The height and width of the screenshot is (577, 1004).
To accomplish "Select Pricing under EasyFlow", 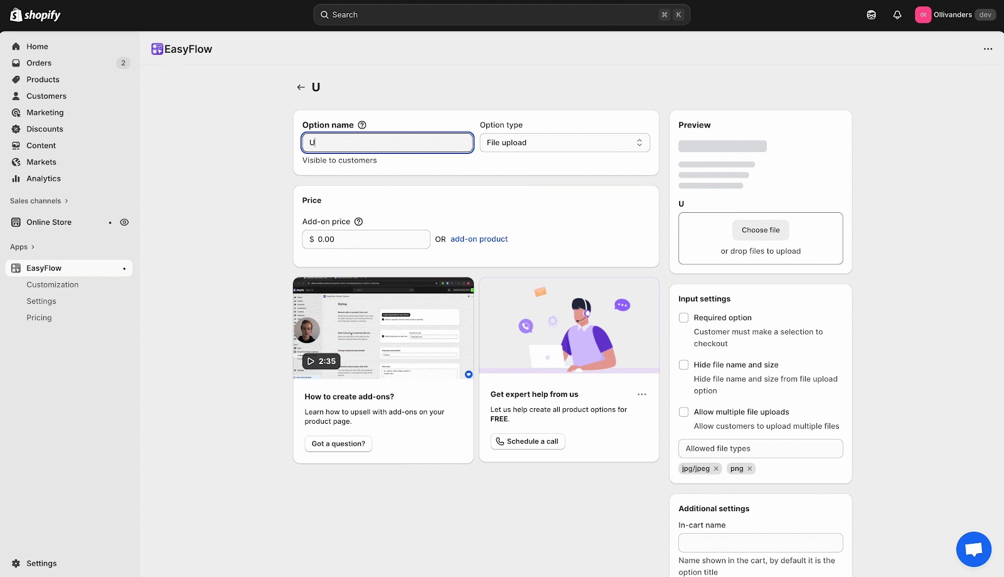I will point(39,318).
